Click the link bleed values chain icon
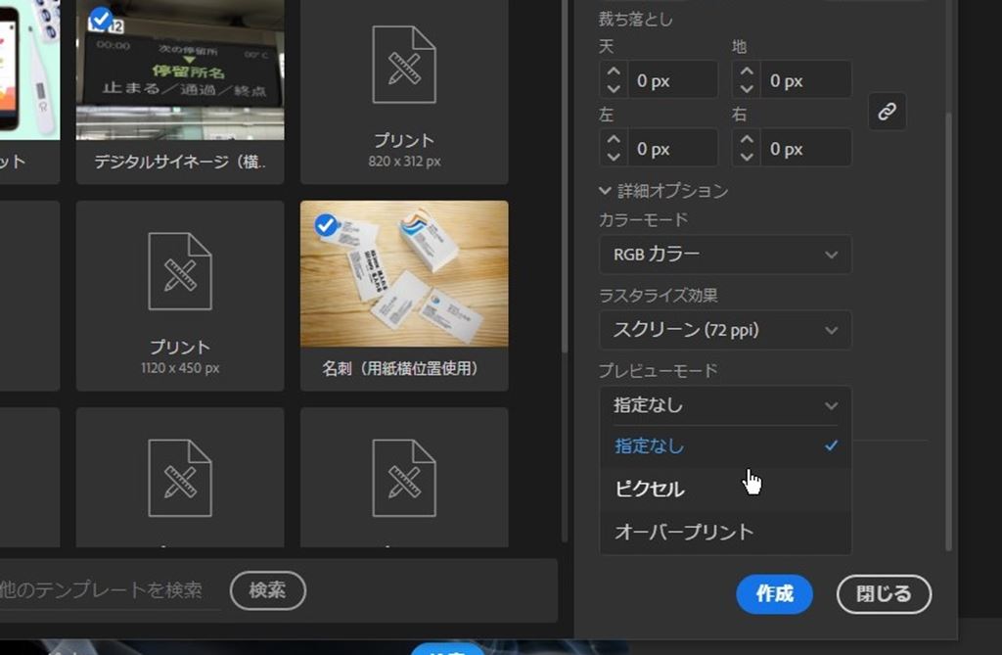1002x655 pixels. click(887, 112)
